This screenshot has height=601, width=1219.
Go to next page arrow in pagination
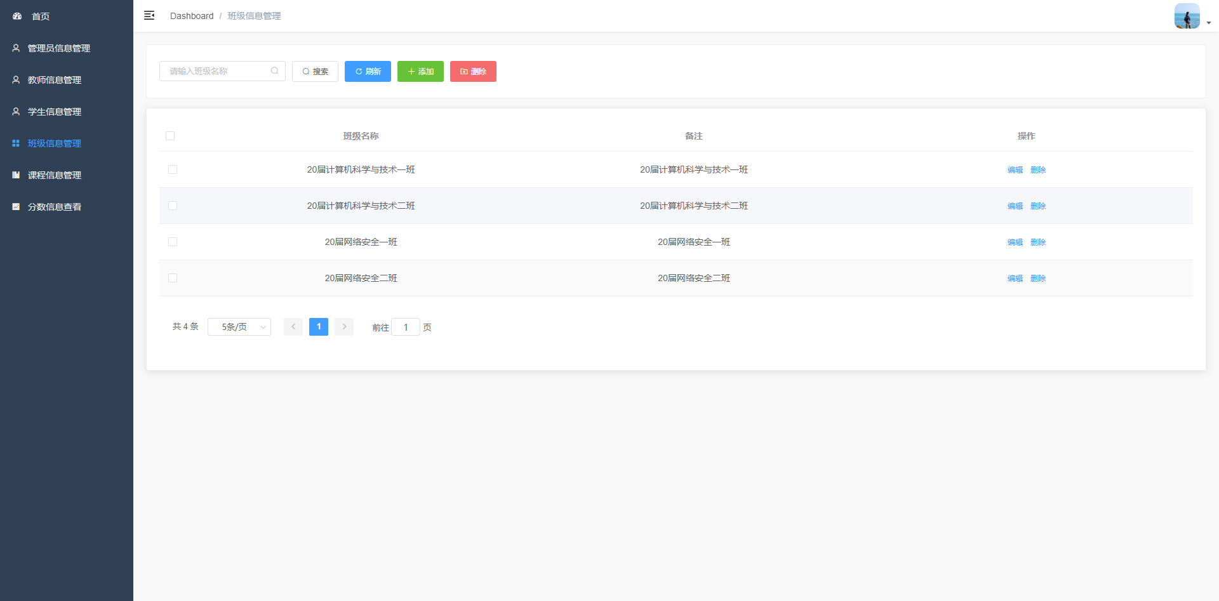344,327
